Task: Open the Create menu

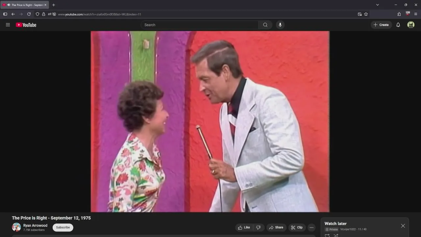Action: pos(381,25)
